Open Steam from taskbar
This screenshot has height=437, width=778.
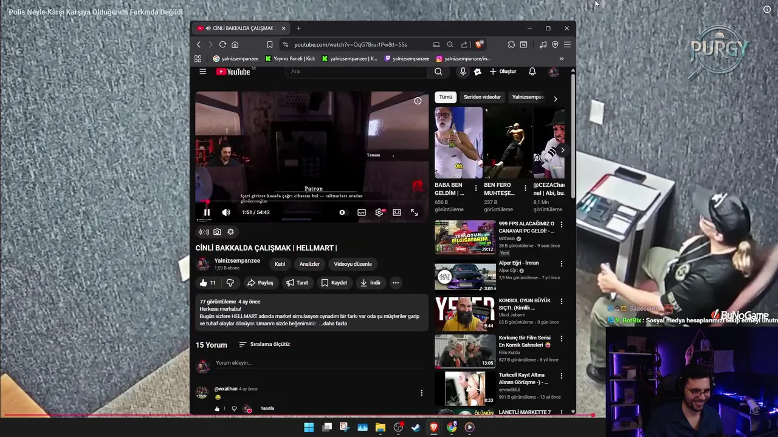click(x=416, y=427)
